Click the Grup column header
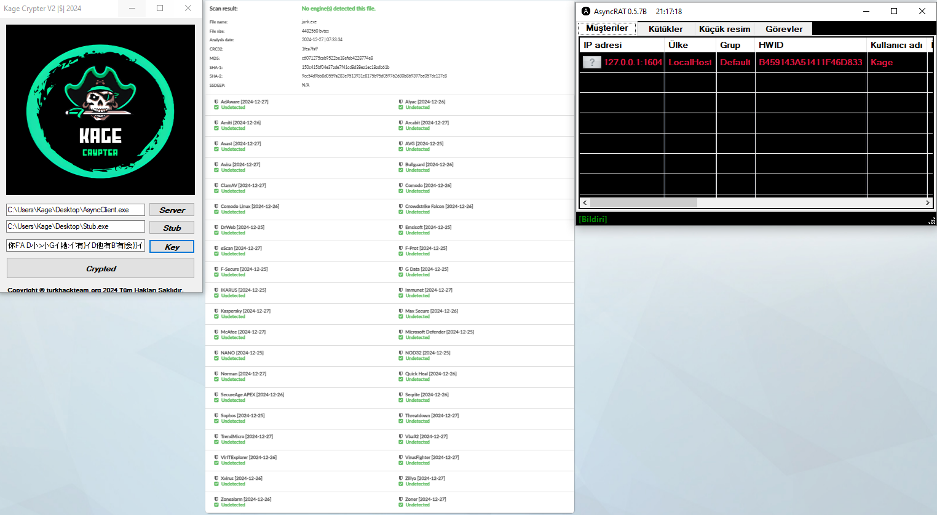This screenshot has width=937, height=515. (735, 45)
